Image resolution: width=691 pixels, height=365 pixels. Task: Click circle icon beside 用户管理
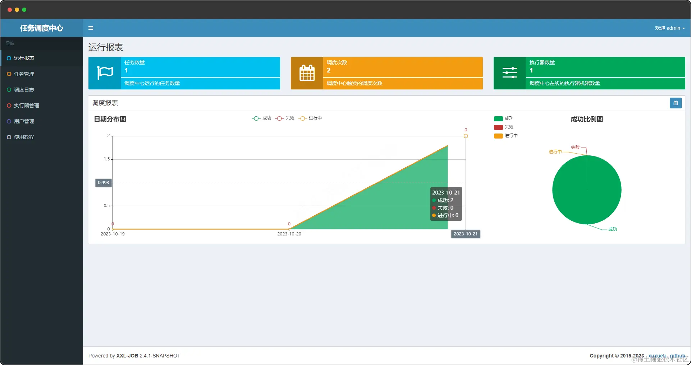[9, 121]
